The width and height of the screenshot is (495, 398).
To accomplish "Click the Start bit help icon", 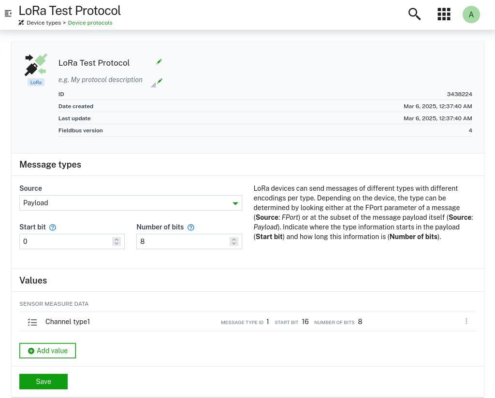I will (53, 227).
